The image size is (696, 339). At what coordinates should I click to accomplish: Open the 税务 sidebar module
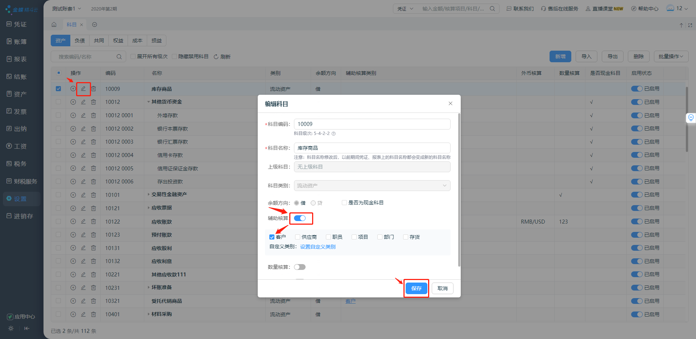coord(17,164)
